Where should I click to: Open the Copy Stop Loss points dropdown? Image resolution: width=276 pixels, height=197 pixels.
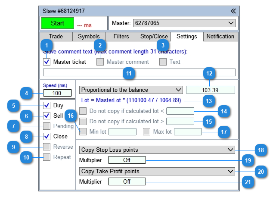coord(157,150)
